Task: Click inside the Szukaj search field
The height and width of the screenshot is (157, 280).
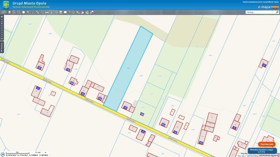Action: 260,12
